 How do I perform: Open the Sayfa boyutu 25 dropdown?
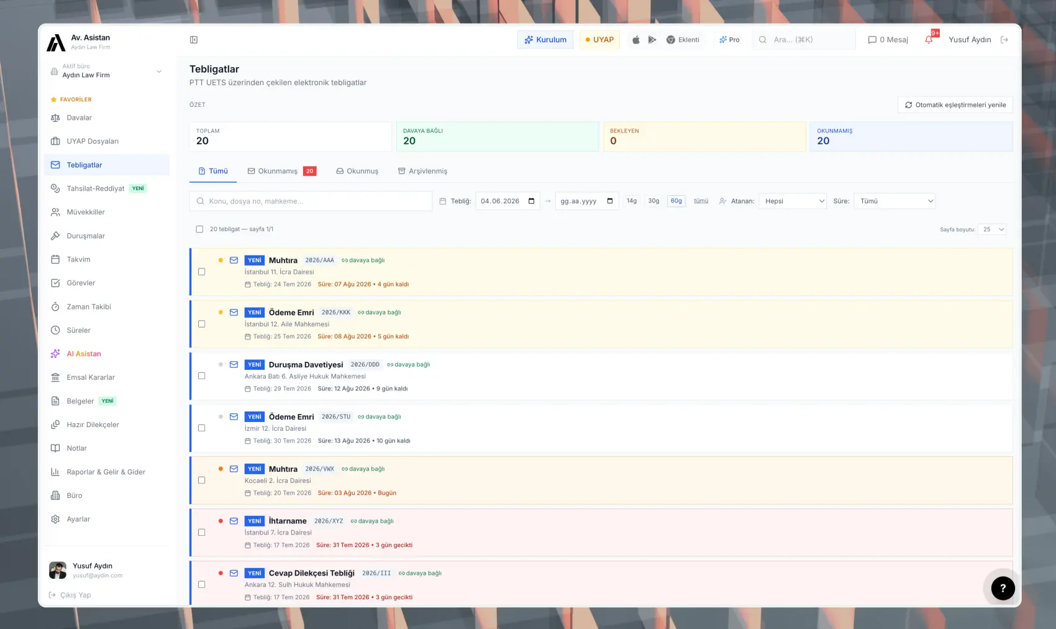click(x=992, y=229)
